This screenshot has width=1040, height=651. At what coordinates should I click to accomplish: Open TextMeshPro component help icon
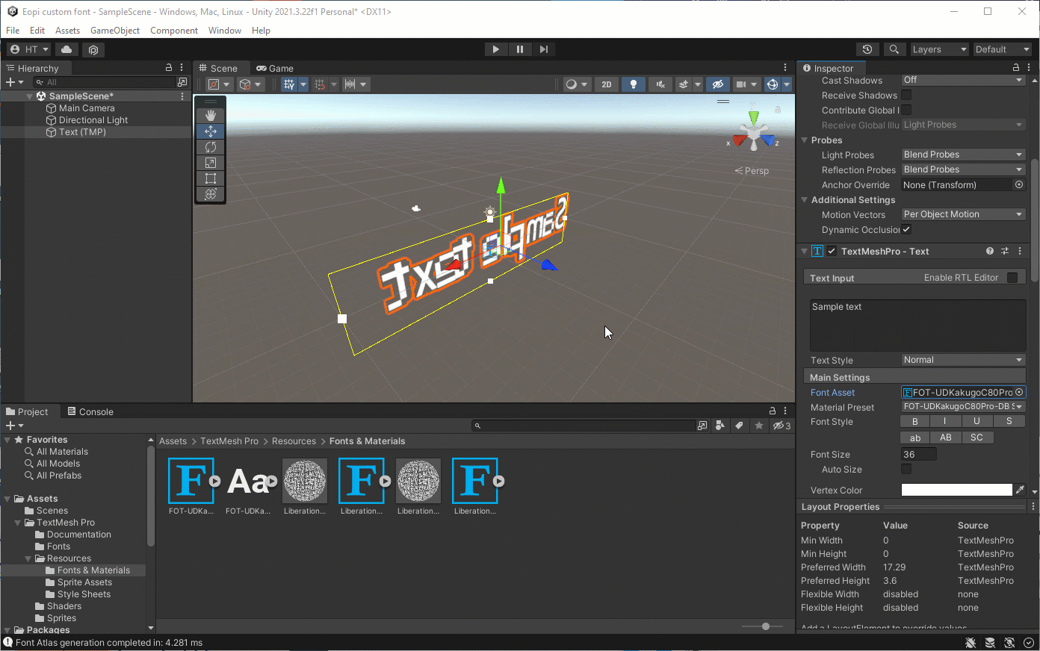coord(990,252)
